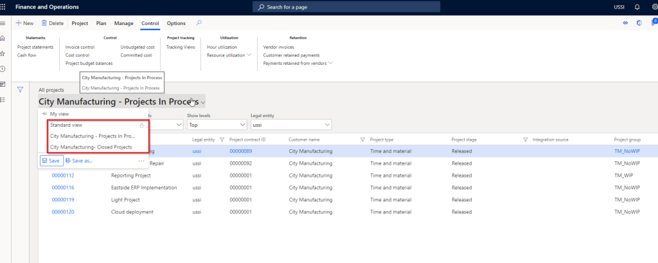Show the filter pane funnel icon

click(21, 90)
